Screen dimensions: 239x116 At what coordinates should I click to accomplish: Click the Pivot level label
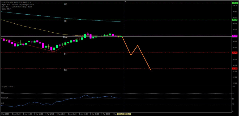click(x=65, y=37)
